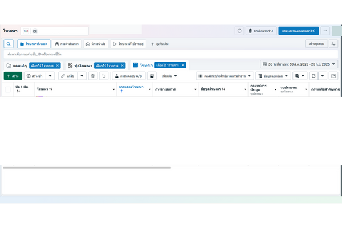
Task: Tick the select-all checkbox in table header
Action: click(x=7, y=89)
